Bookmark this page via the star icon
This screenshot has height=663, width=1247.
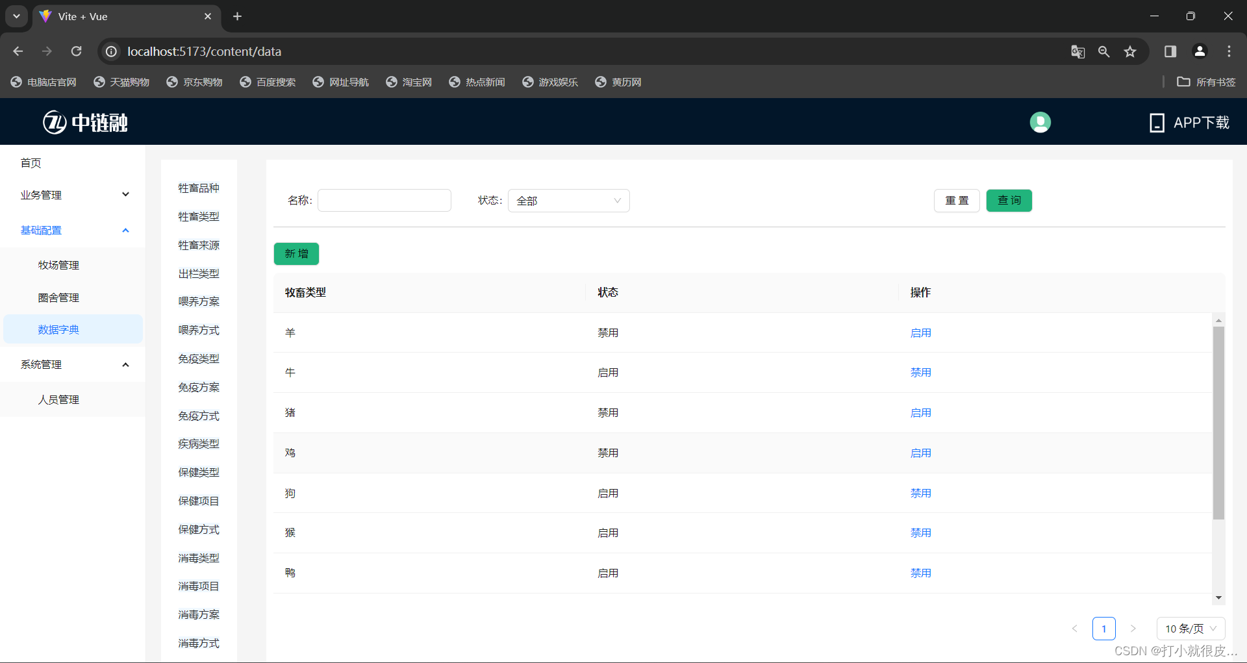tap(1130, 51)
